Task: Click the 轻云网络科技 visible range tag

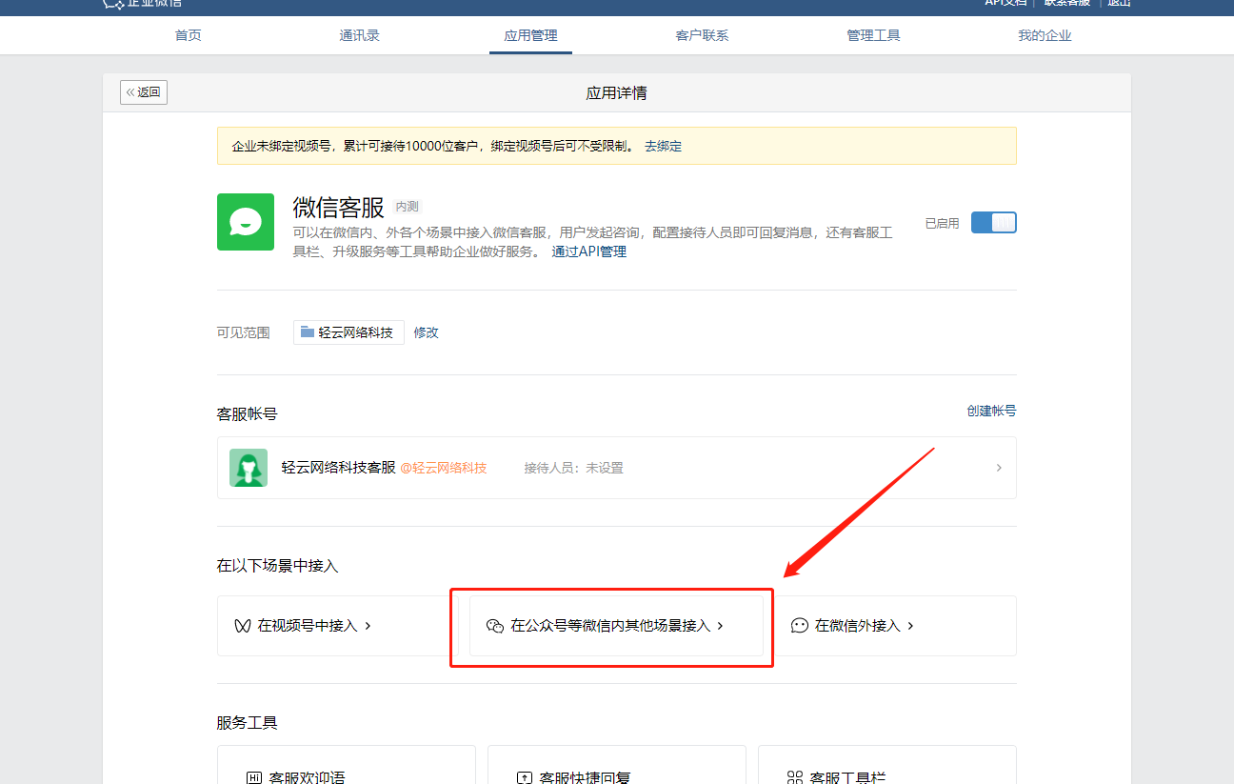Action: click(348, 332)
